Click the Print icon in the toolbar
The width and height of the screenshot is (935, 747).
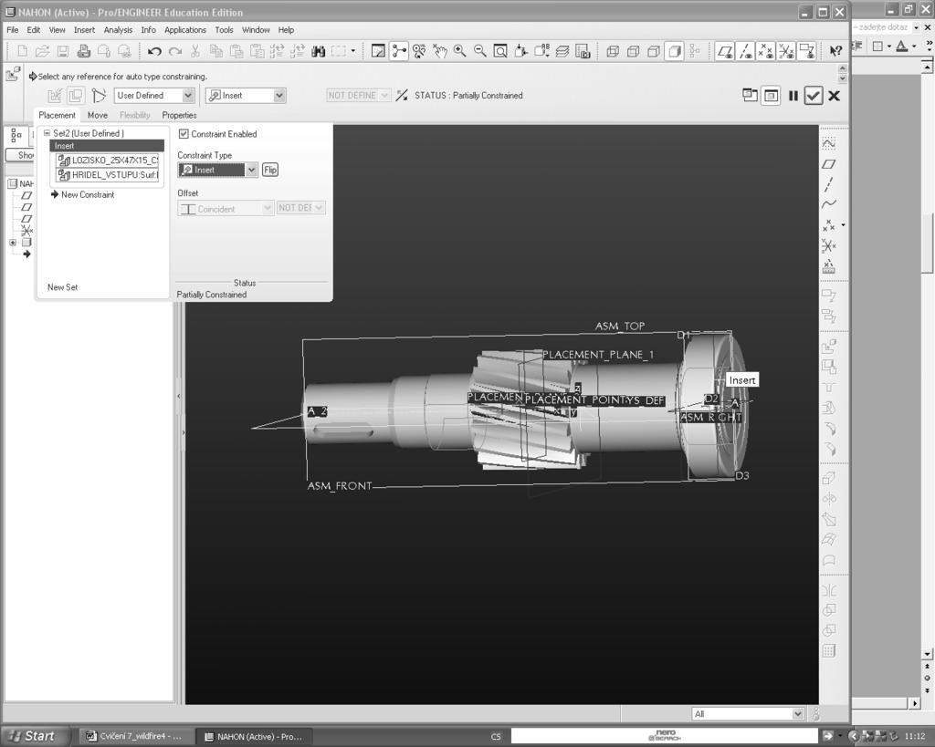pos(83,52)
